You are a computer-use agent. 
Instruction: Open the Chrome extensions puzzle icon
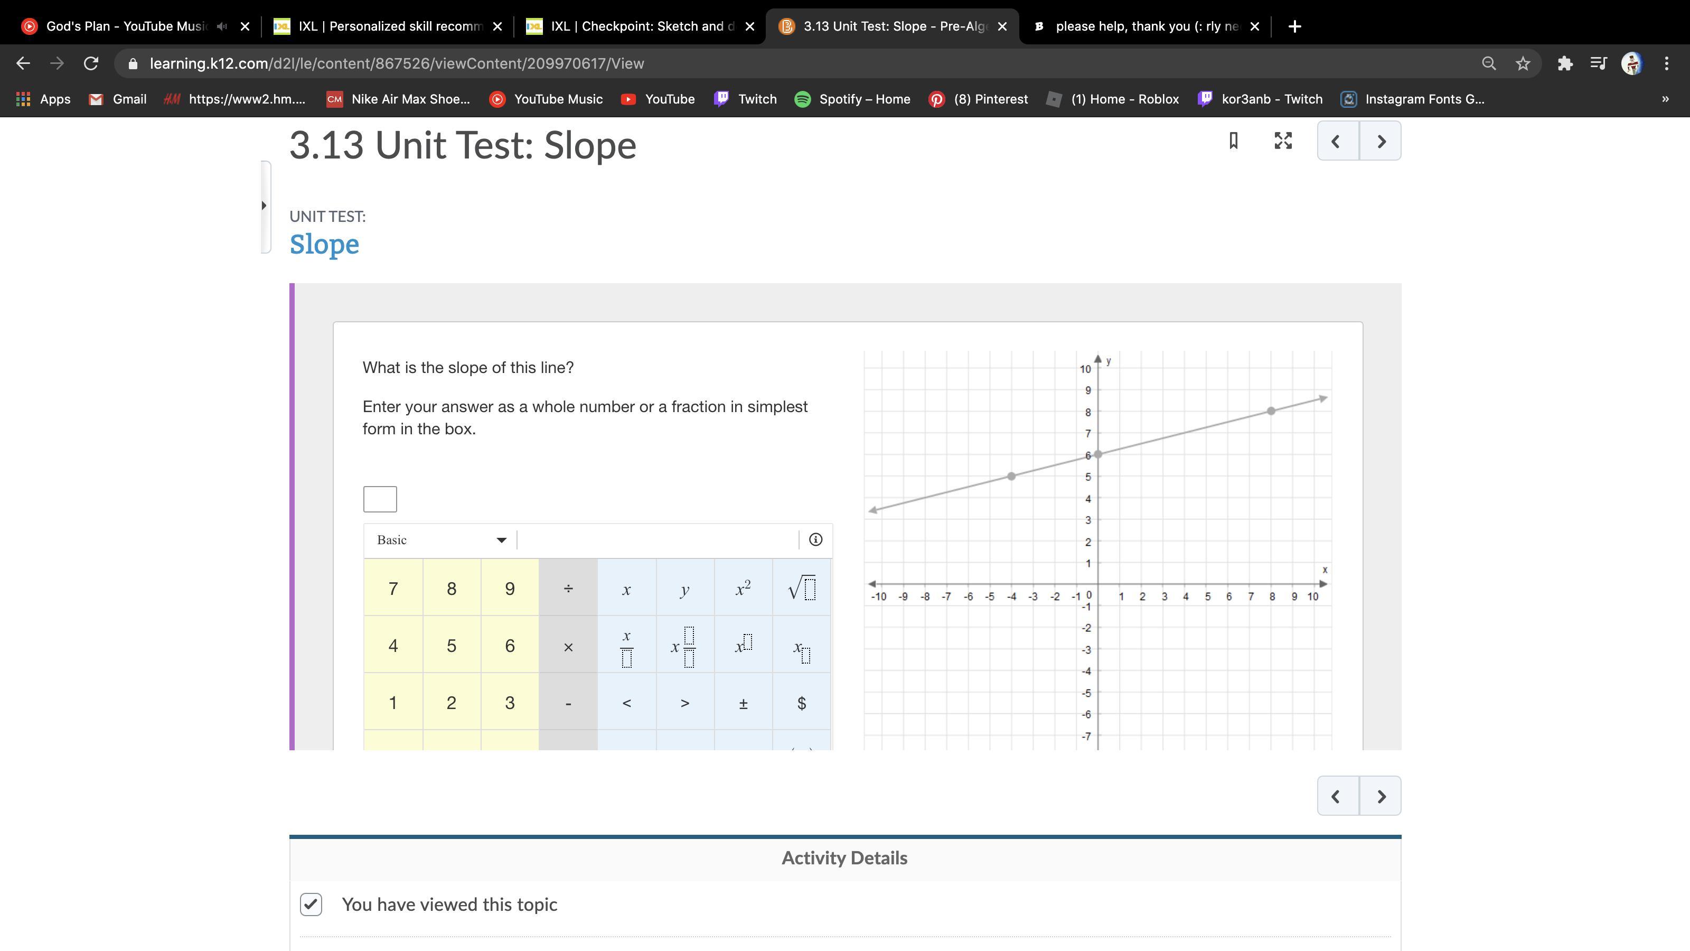coord(1565,63)
